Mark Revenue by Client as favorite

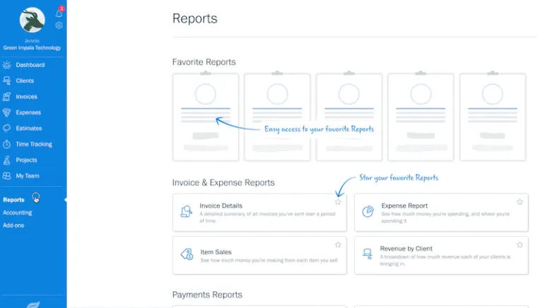click(x=520, y=244)
